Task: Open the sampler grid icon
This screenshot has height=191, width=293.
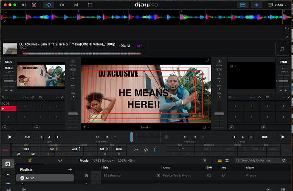Action: (90, 5)
